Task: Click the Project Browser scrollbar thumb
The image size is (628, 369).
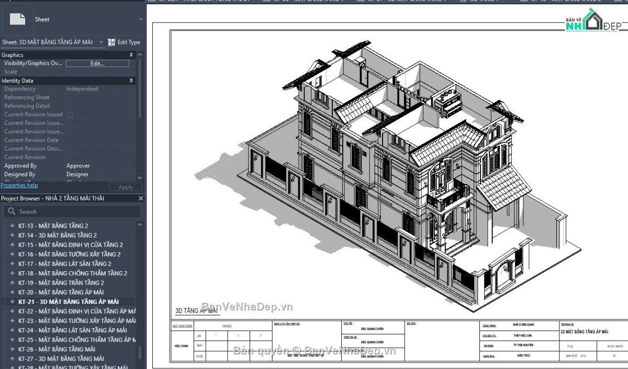Action: 140,352
